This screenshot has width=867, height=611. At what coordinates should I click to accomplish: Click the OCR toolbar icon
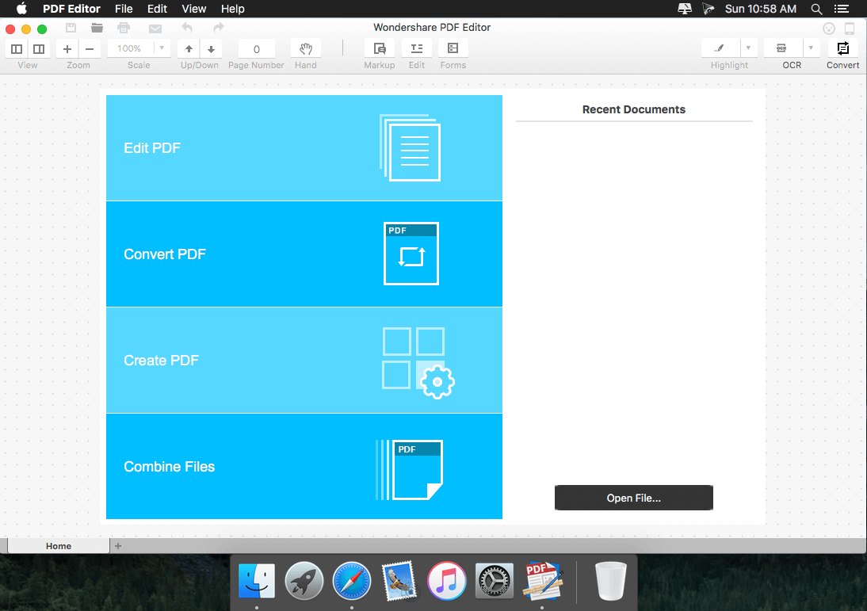click(x=782, y=48)
